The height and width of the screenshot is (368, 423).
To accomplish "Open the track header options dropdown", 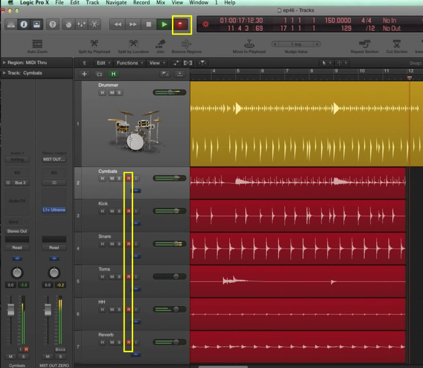I will point(165,74).
